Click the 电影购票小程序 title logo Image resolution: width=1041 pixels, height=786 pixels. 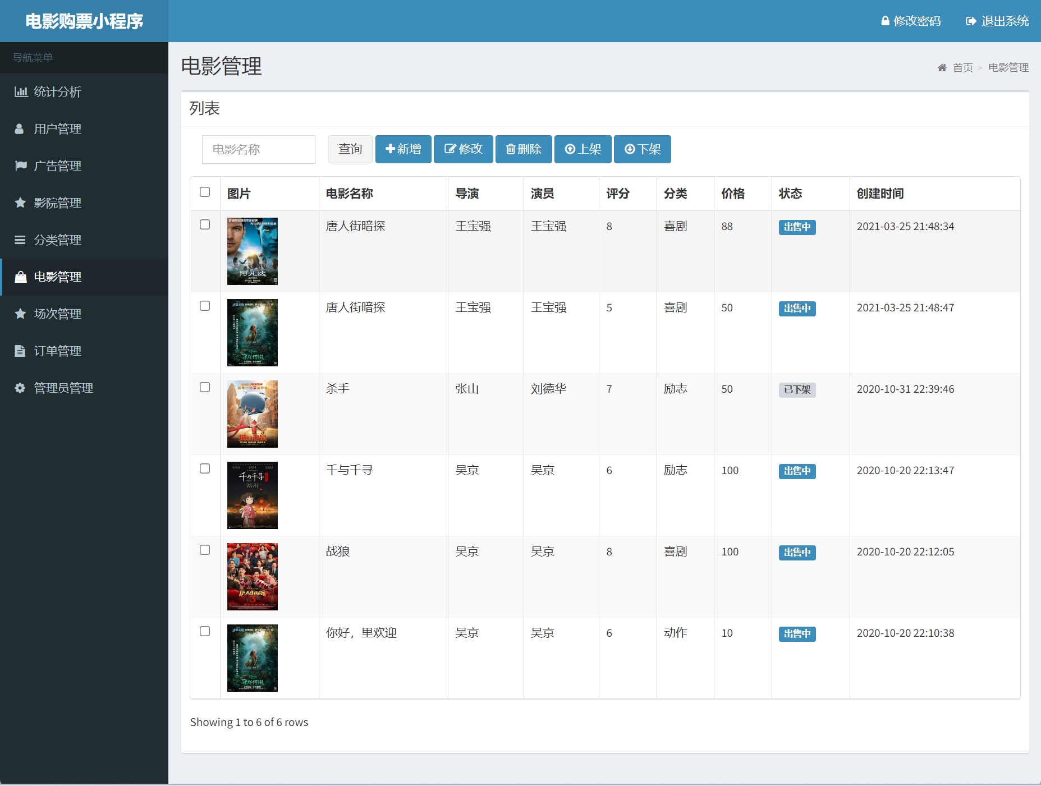click(x=84, y=21)
